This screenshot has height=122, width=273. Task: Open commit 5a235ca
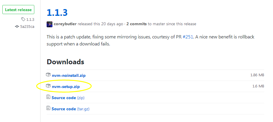pos(27,27)
